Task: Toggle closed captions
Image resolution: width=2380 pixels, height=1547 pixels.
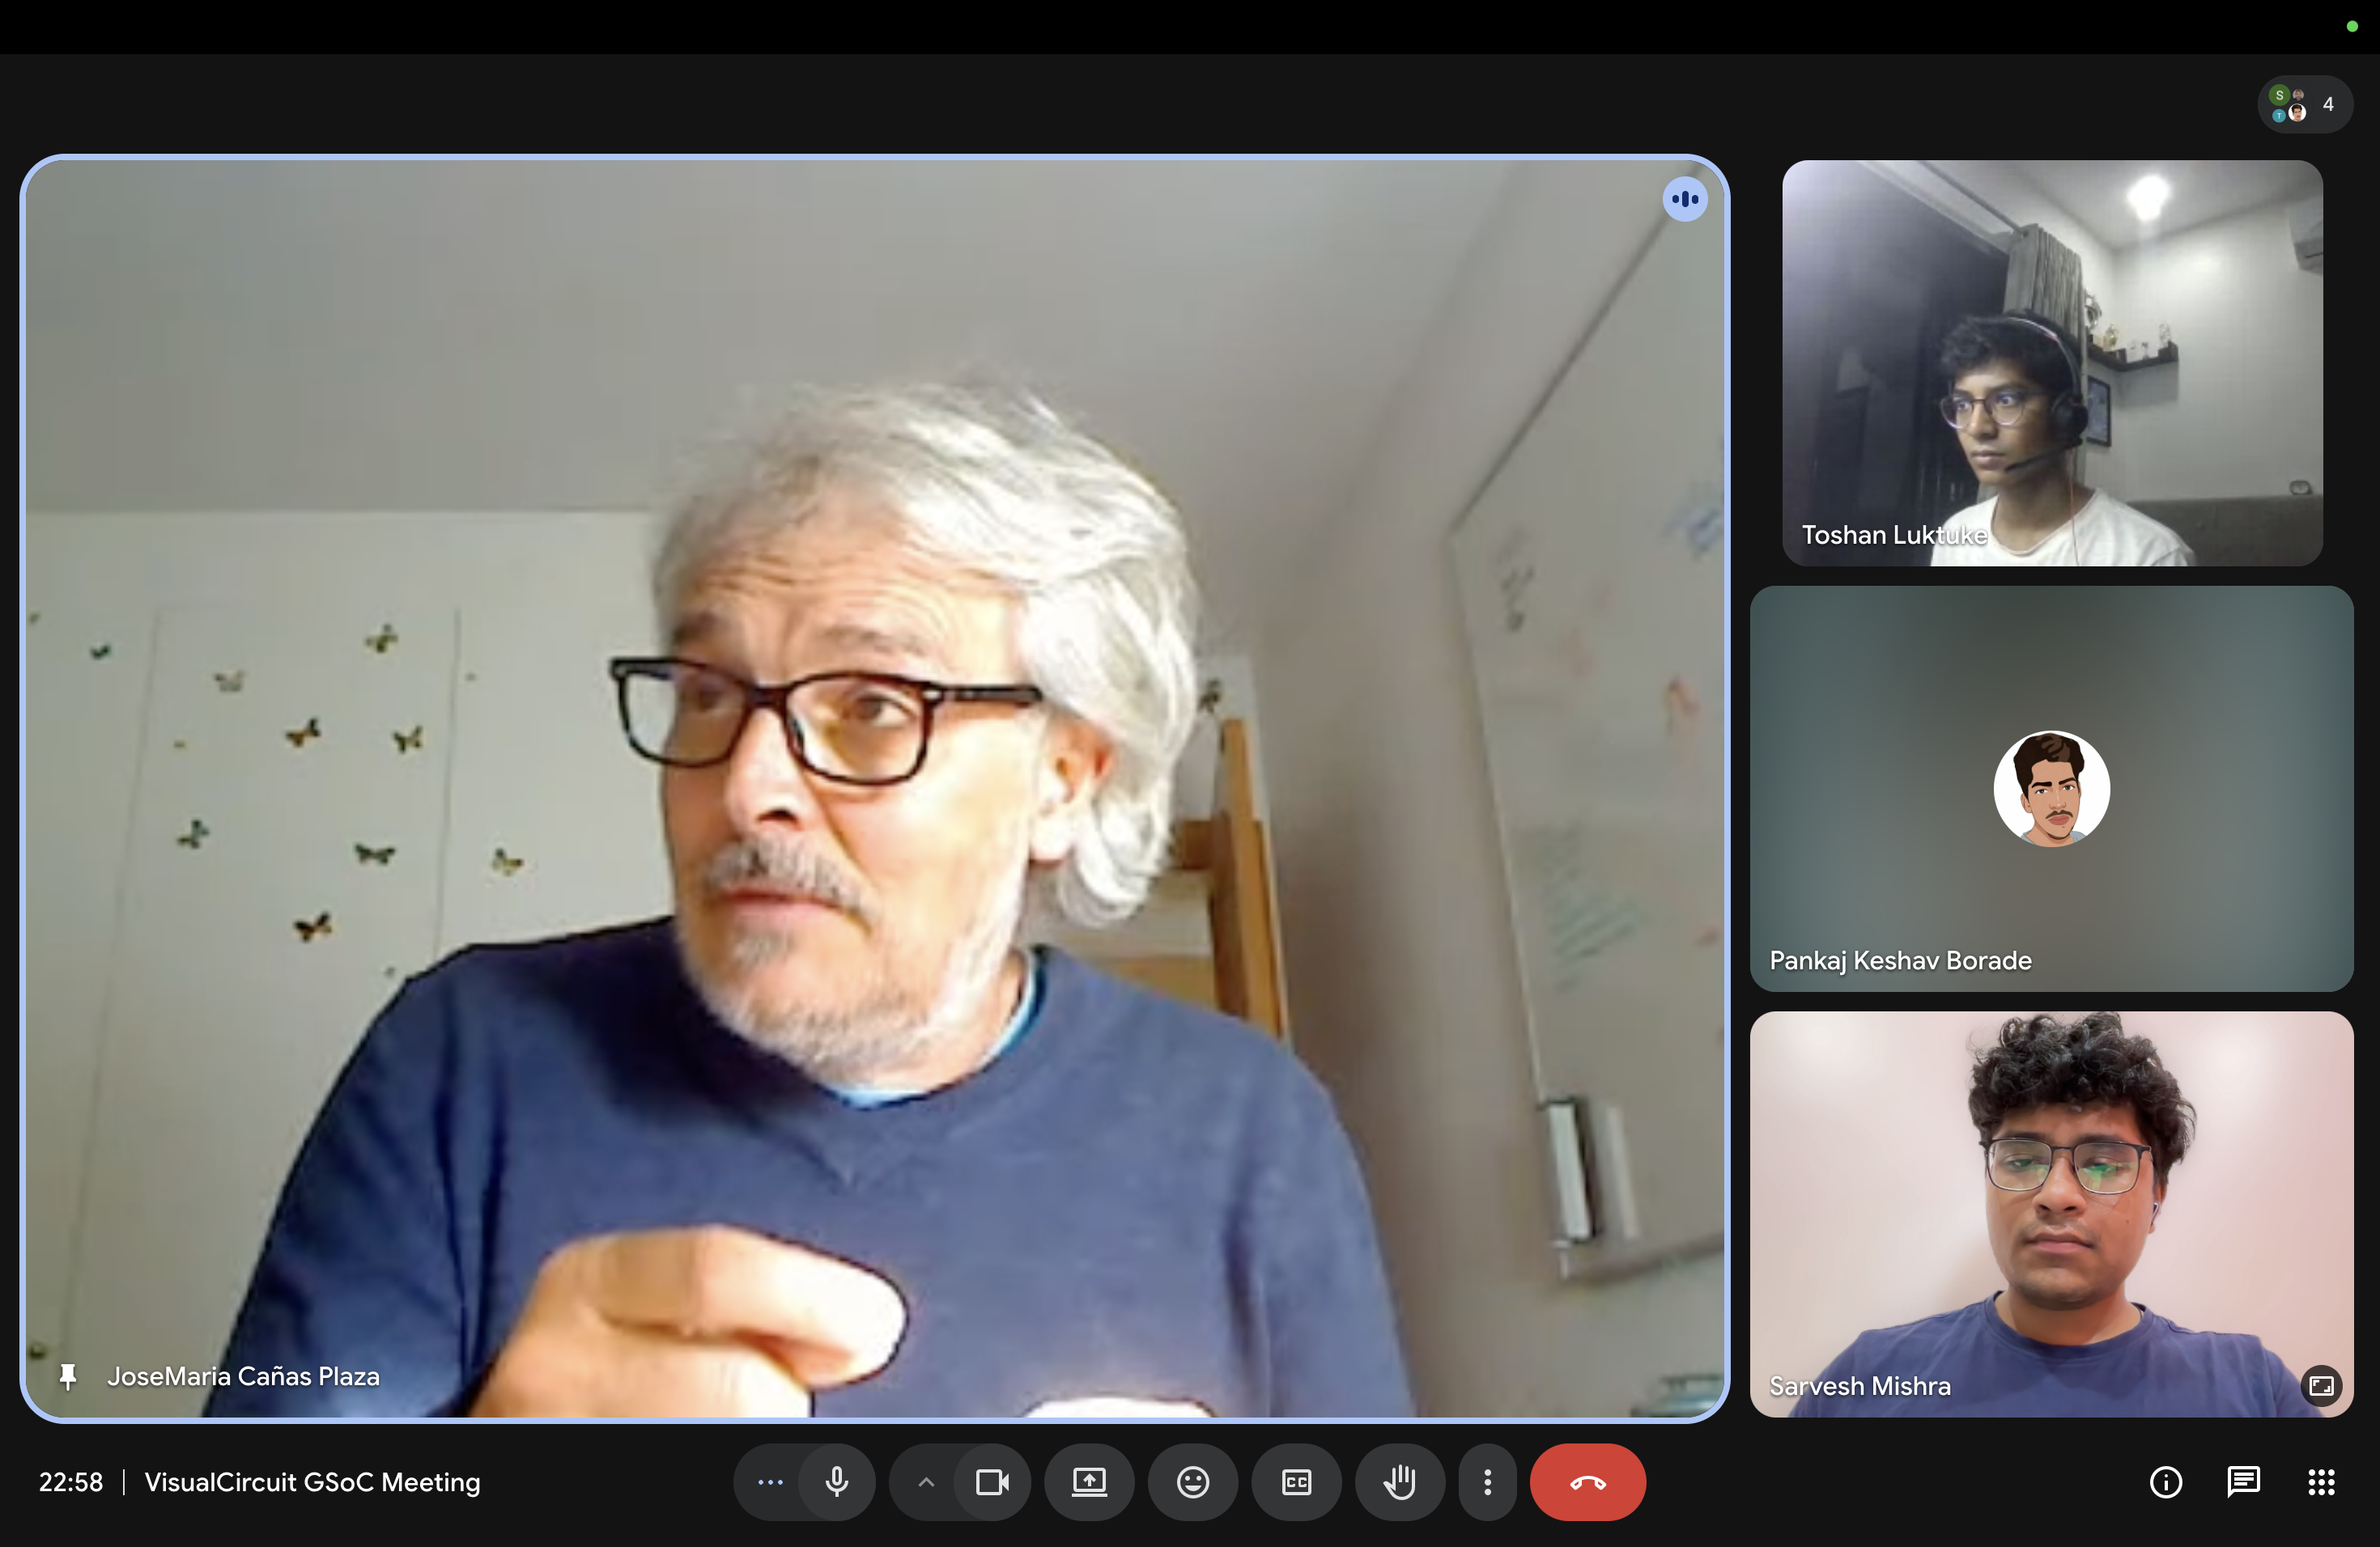Action: [1296, 1481]
